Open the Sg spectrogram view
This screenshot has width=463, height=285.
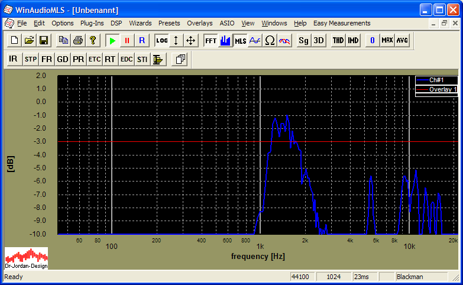click(x=303, y=40)
